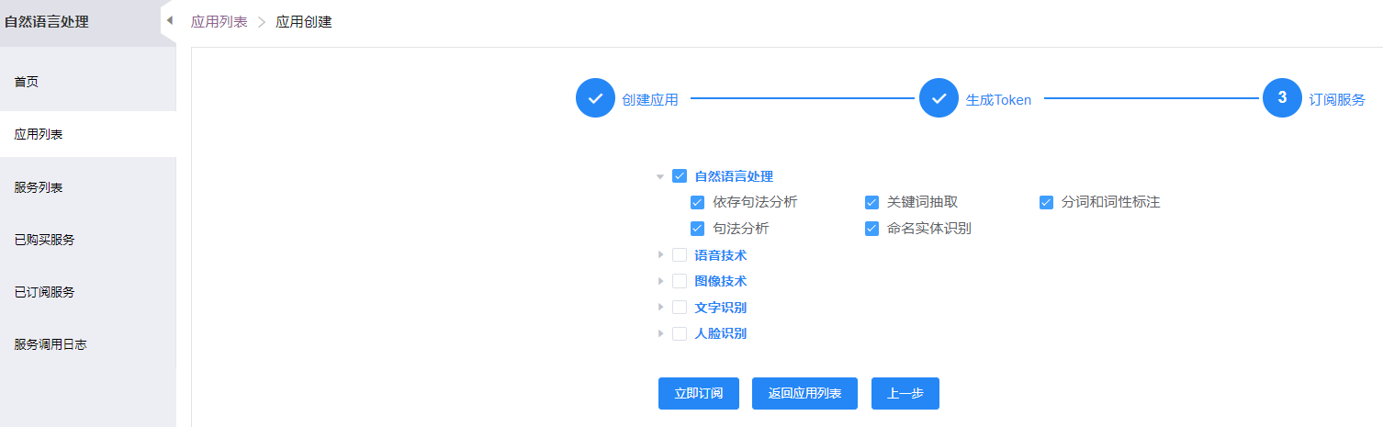
Task: Collapse the 自然语言处理 tree node
Action: pyautogui.click(x=660, y=176)
